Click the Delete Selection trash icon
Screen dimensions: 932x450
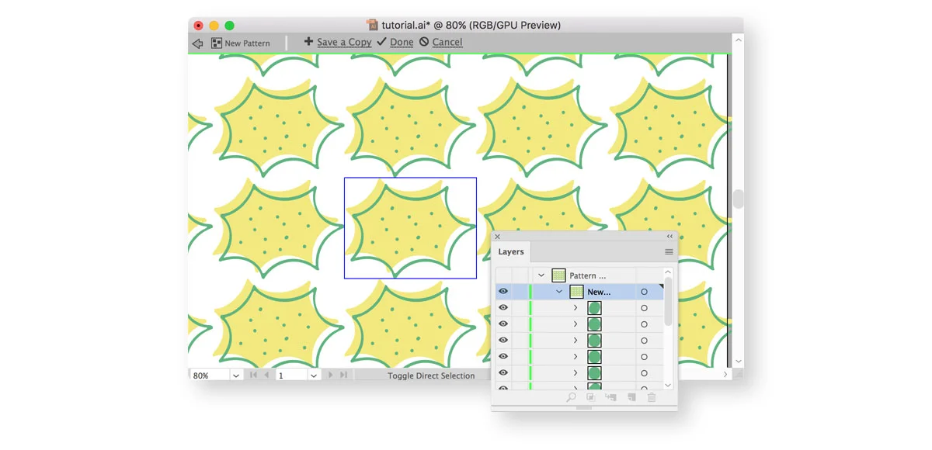coord(652,396)
